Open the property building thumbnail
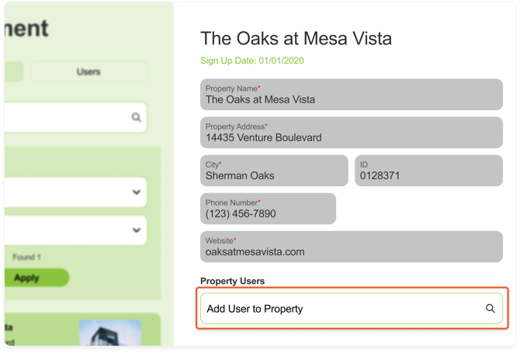The width and height of the screenshot is (520, 353). coord(110,332)
